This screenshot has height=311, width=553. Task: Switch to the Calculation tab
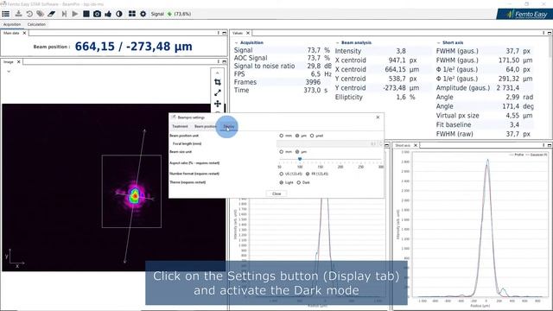(x=36, y=24)
